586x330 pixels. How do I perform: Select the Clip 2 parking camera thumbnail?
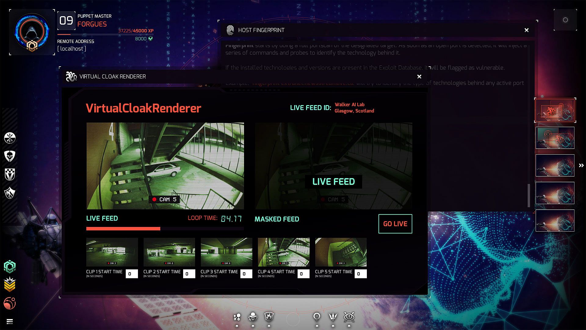pyautogui.click(x=169, y=252)
